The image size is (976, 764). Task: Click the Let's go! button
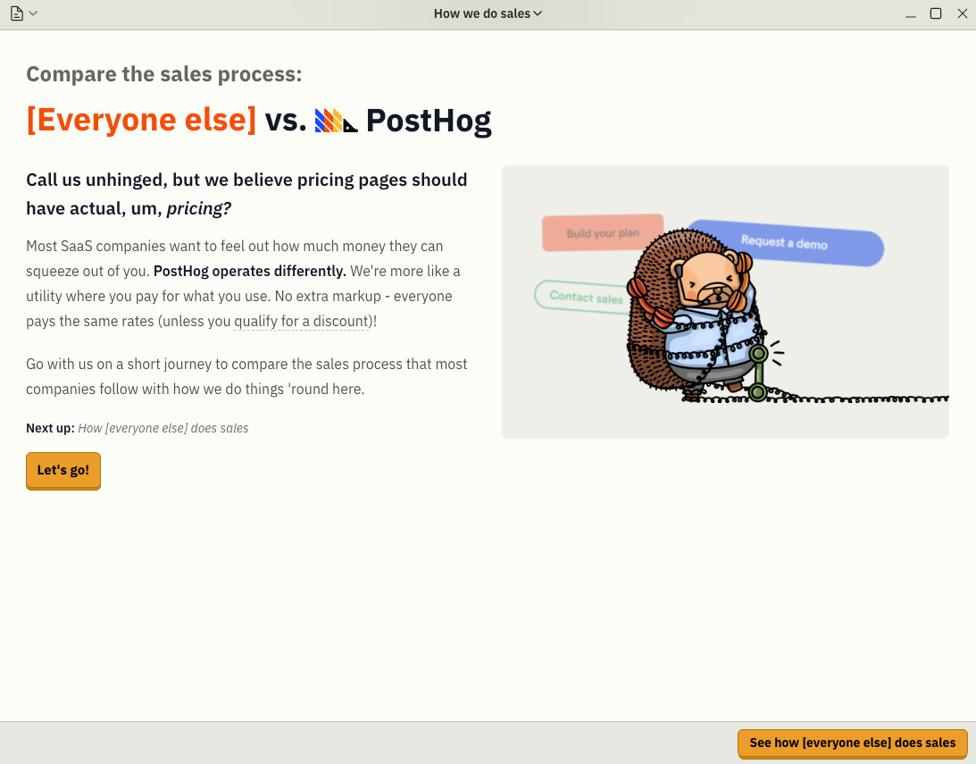click(63, 471)
